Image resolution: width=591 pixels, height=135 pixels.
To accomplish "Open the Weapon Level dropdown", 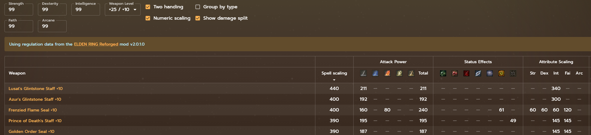I will pos(122,10).
